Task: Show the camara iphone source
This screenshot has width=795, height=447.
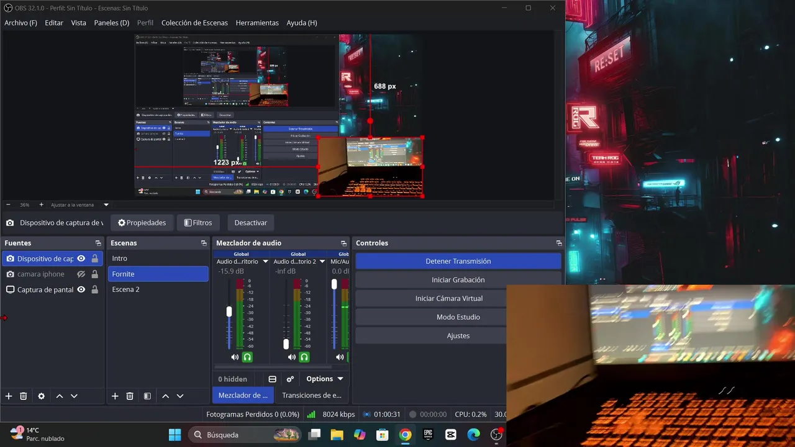Action: (81, 274)
